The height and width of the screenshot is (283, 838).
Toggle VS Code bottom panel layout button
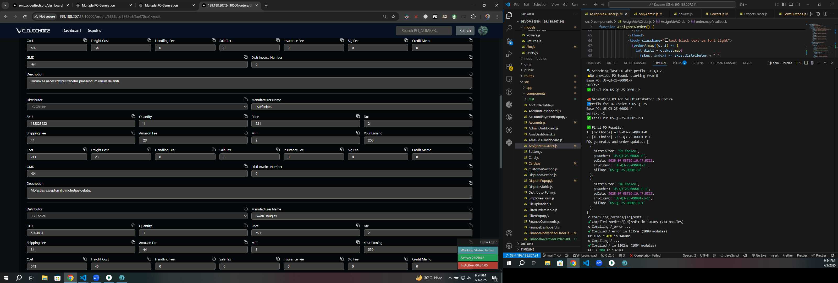pos(791,4)
